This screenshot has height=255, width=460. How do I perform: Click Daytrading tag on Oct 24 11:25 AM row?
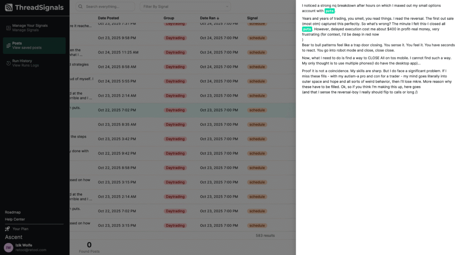click(175, 53)
